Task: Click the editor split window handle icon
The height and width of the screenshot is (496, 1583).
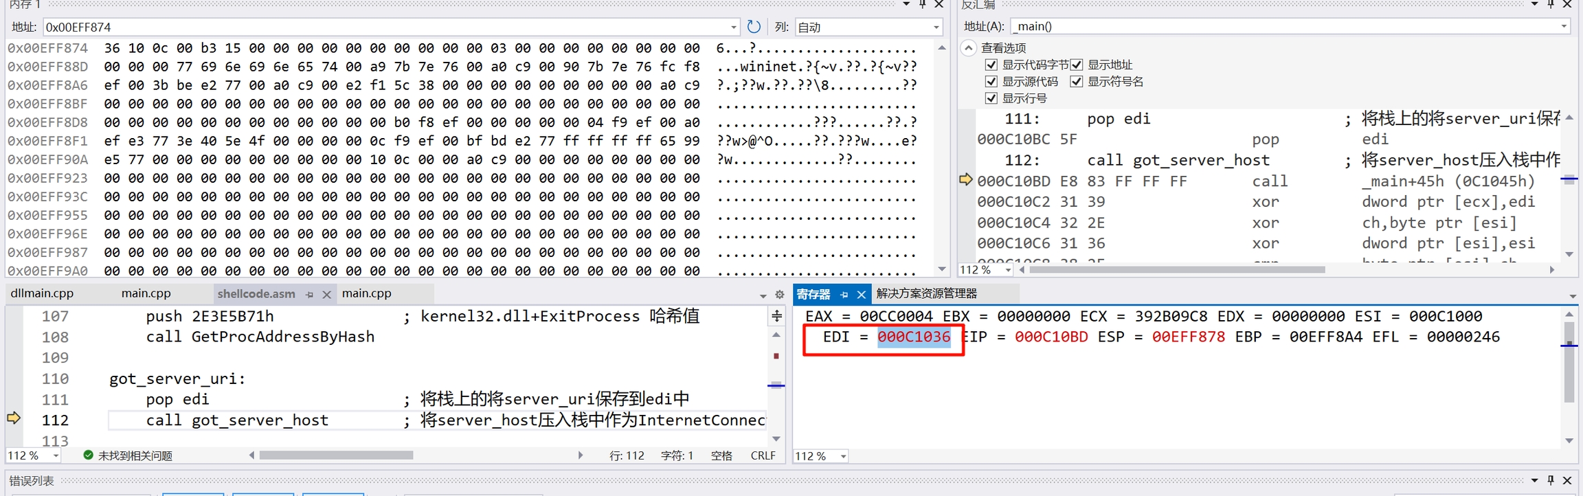Action: coord(776,316)
